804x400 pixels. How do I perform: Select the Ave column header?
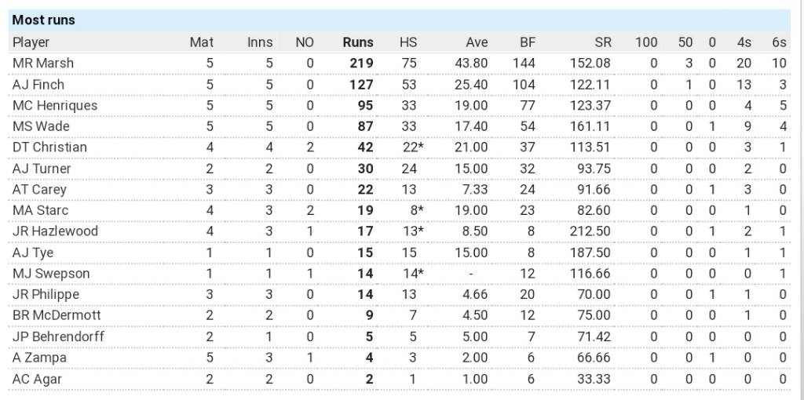point(477,42)
